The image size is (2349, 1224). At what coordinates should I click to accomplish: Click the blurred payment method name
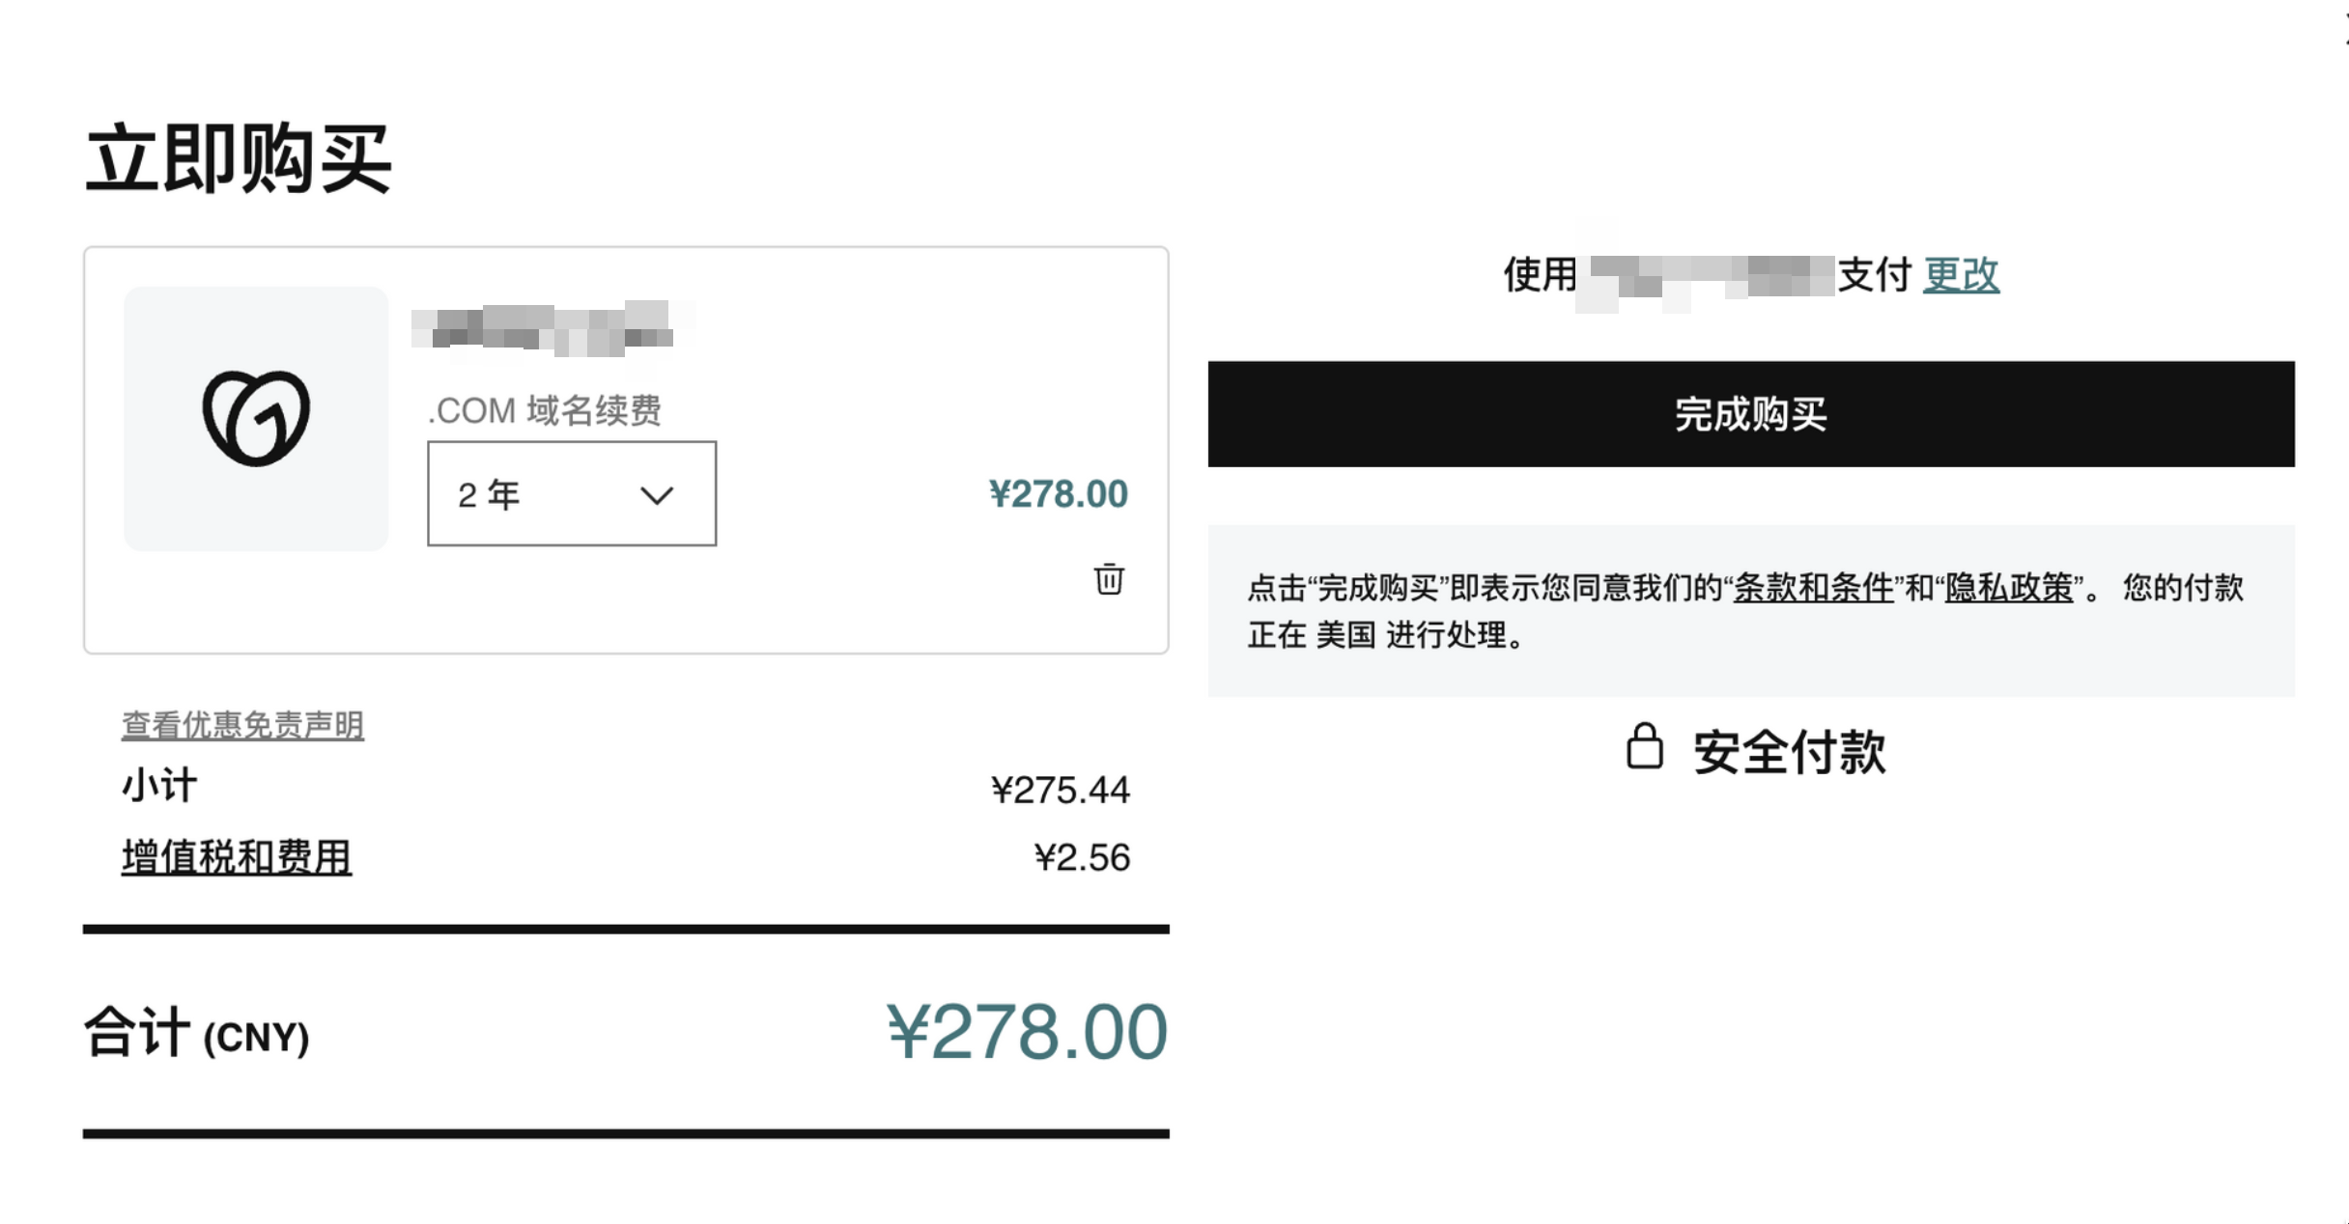[x=1708, y=276]
